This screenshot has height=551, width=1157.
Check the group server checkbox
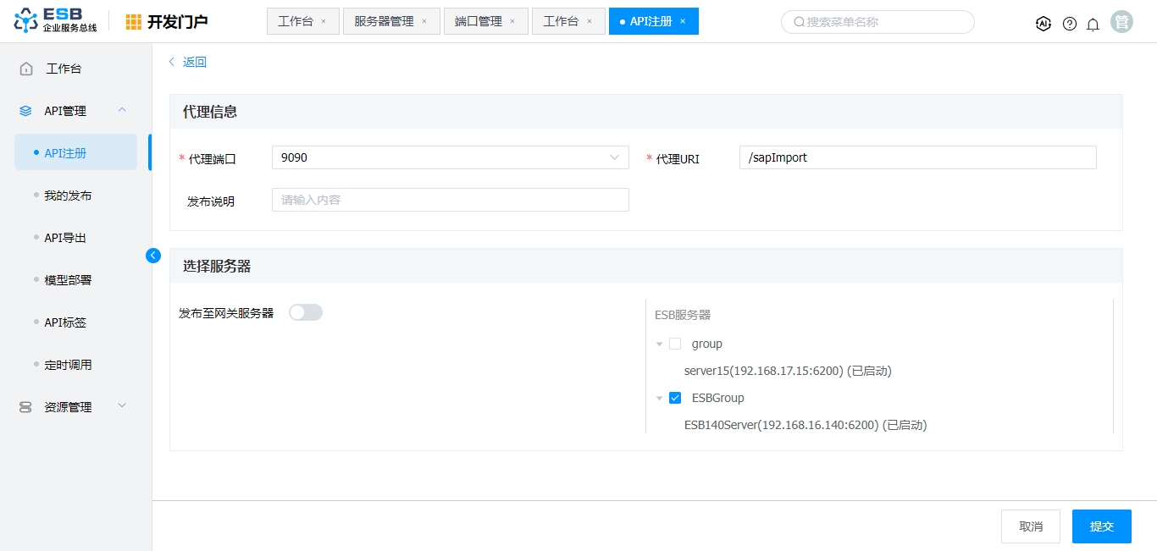pos(675,344)
